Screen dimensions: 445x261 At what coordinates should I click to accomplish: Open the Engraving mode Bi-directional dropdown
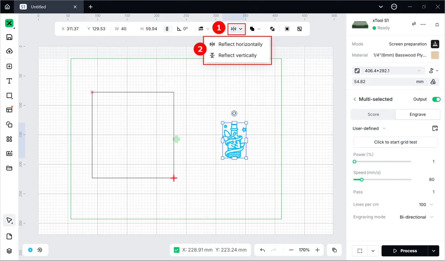416,217
